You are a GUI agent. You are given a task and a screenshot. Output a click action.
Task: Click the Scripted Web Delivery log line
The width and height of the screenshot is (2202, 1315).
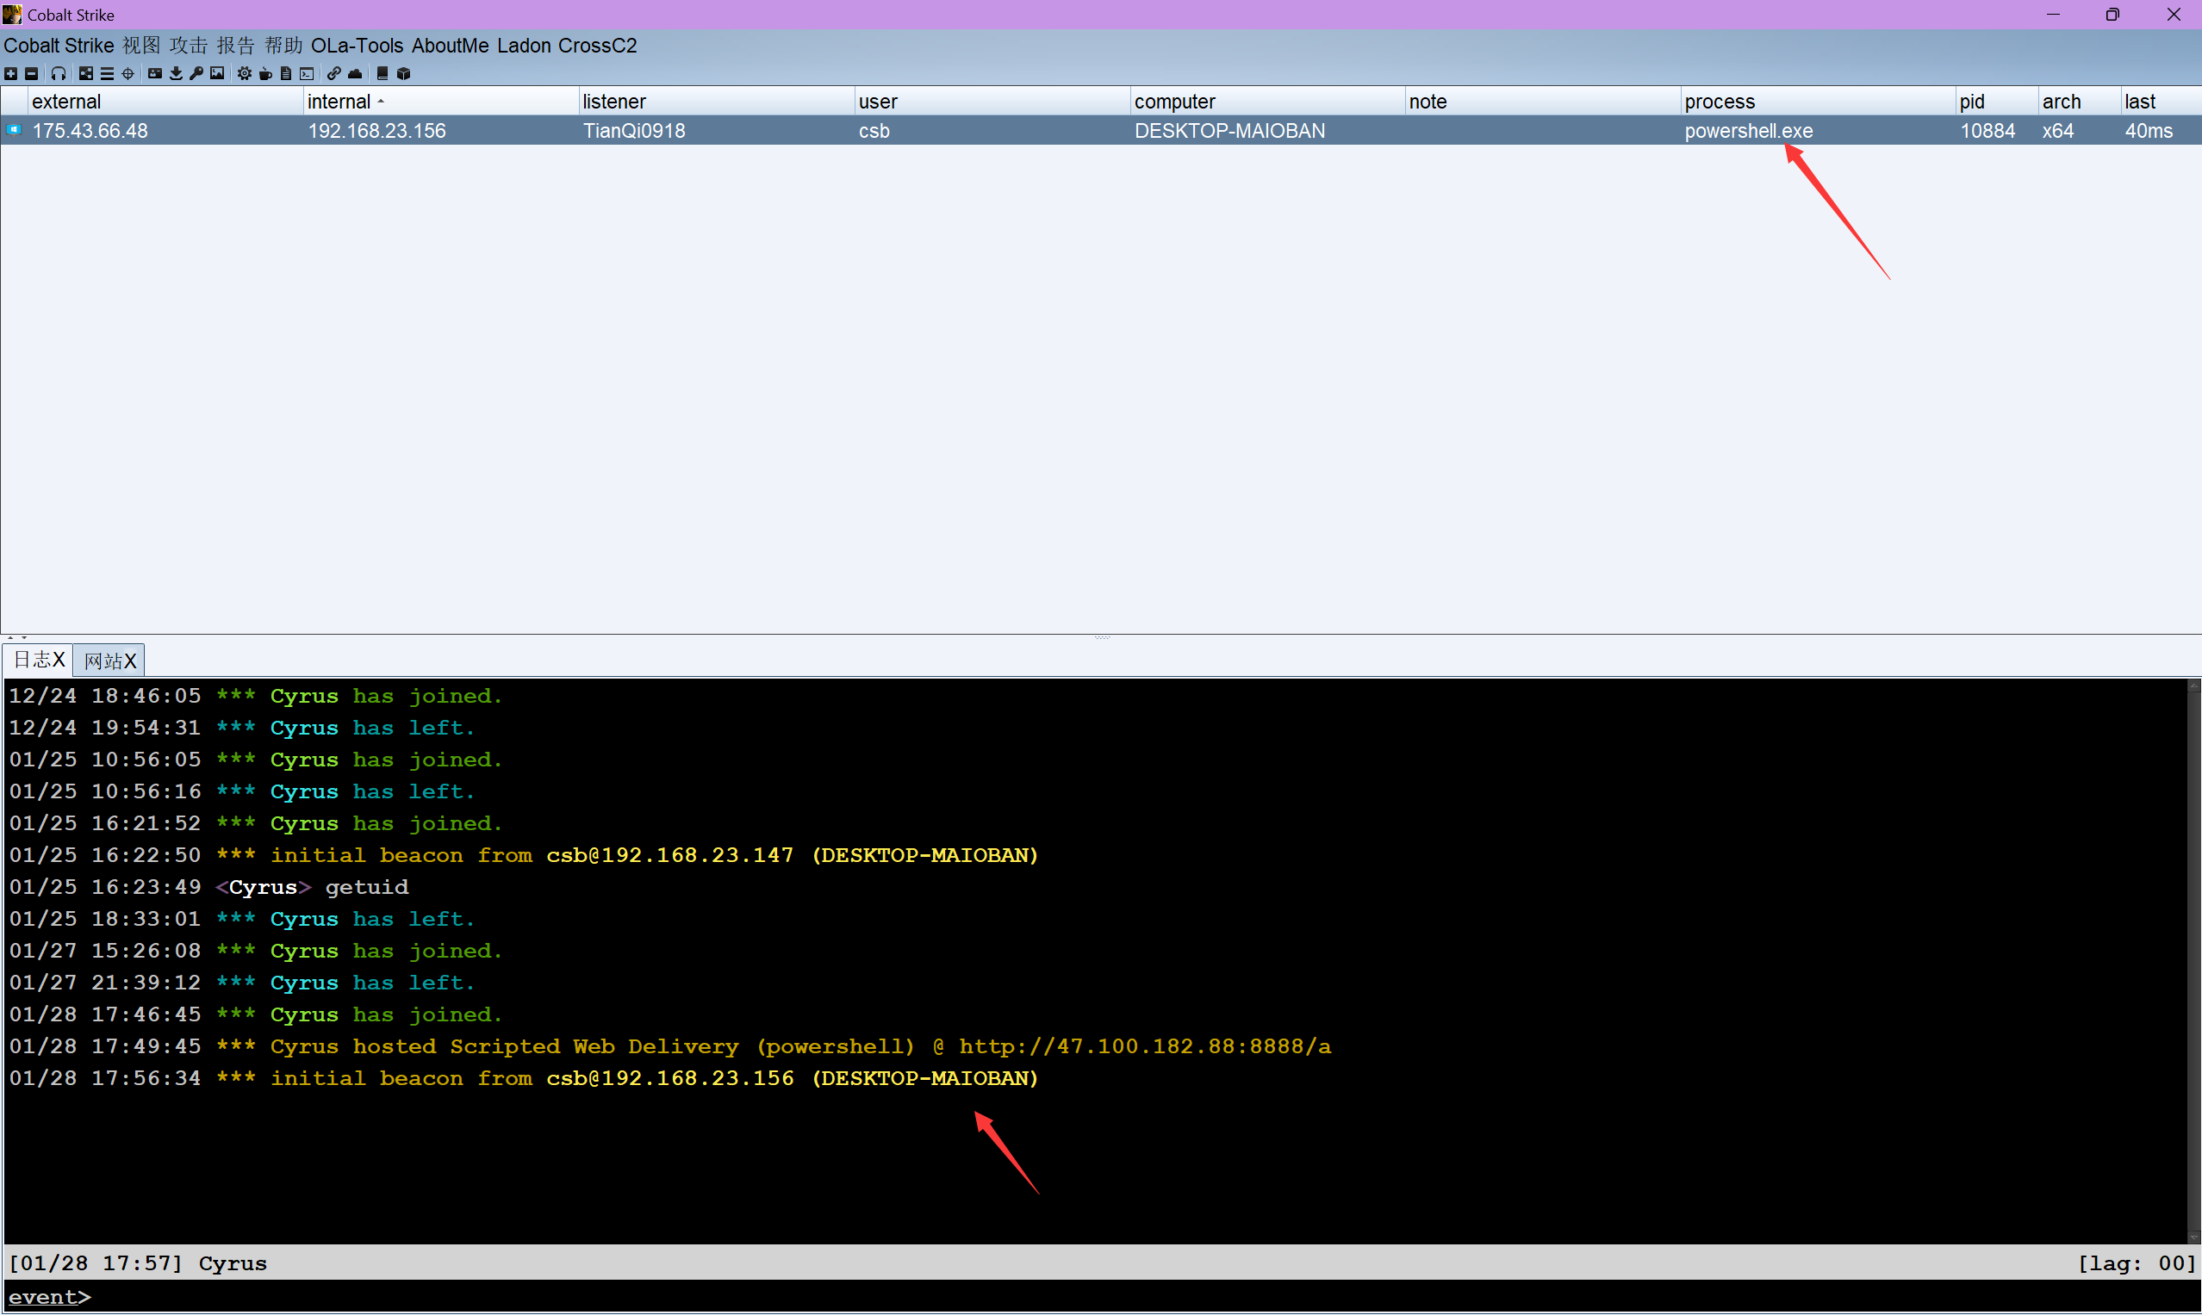pos(670,1046)
